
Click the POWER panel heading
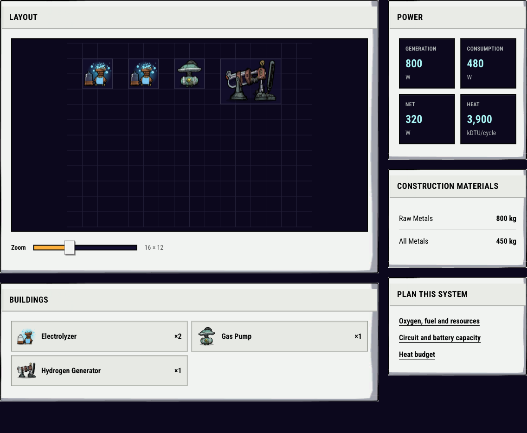(x=410, y=17)
